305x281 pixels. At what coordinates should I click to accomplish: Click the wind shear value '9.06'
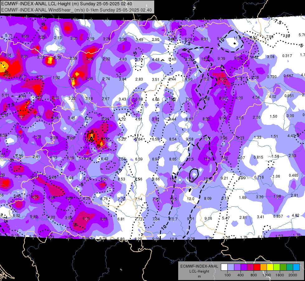click(x=208, y=219)
